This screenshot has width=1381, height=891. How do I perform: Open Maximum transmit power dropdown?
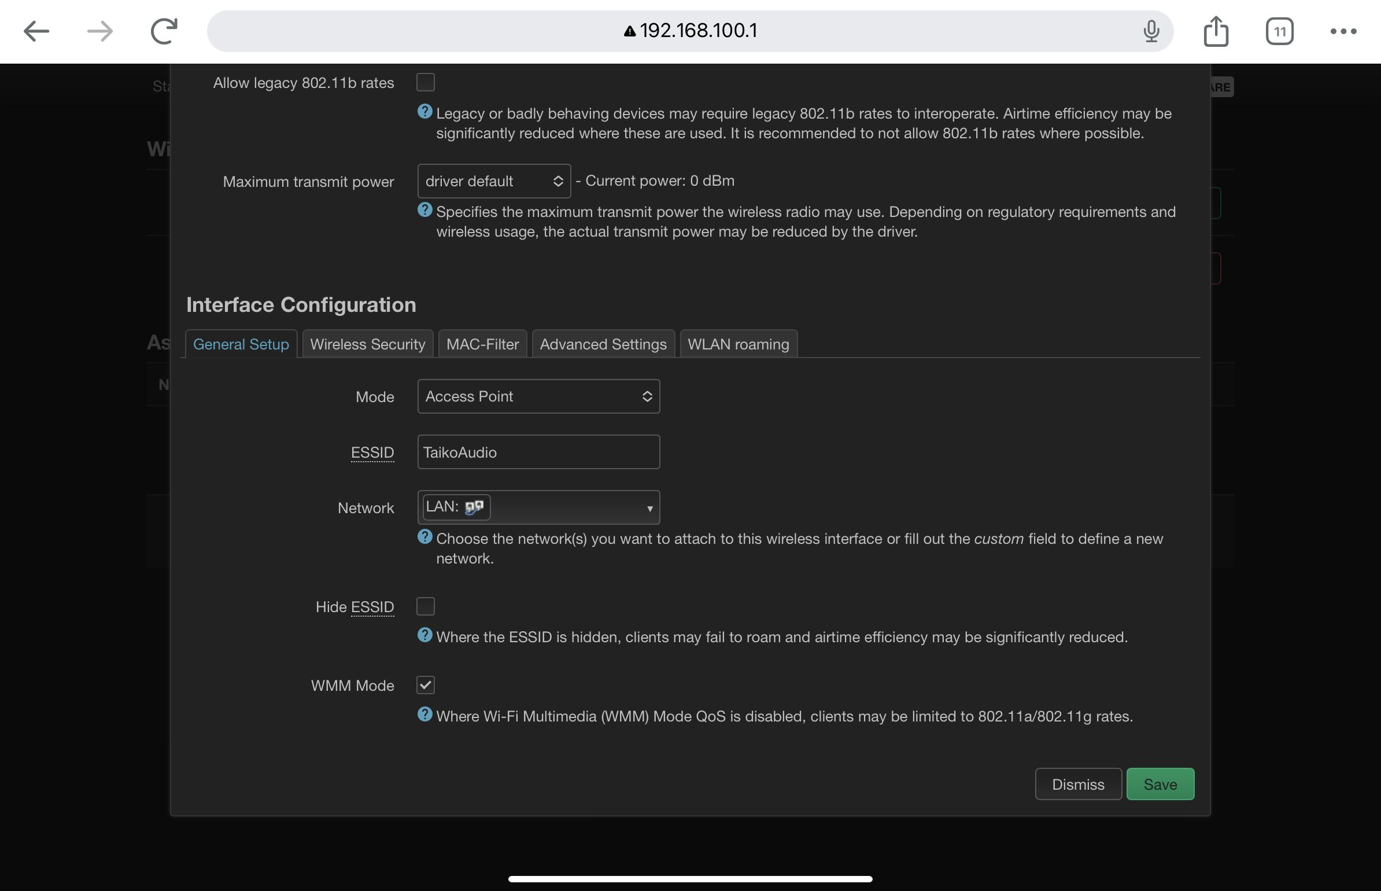point(493,181)
